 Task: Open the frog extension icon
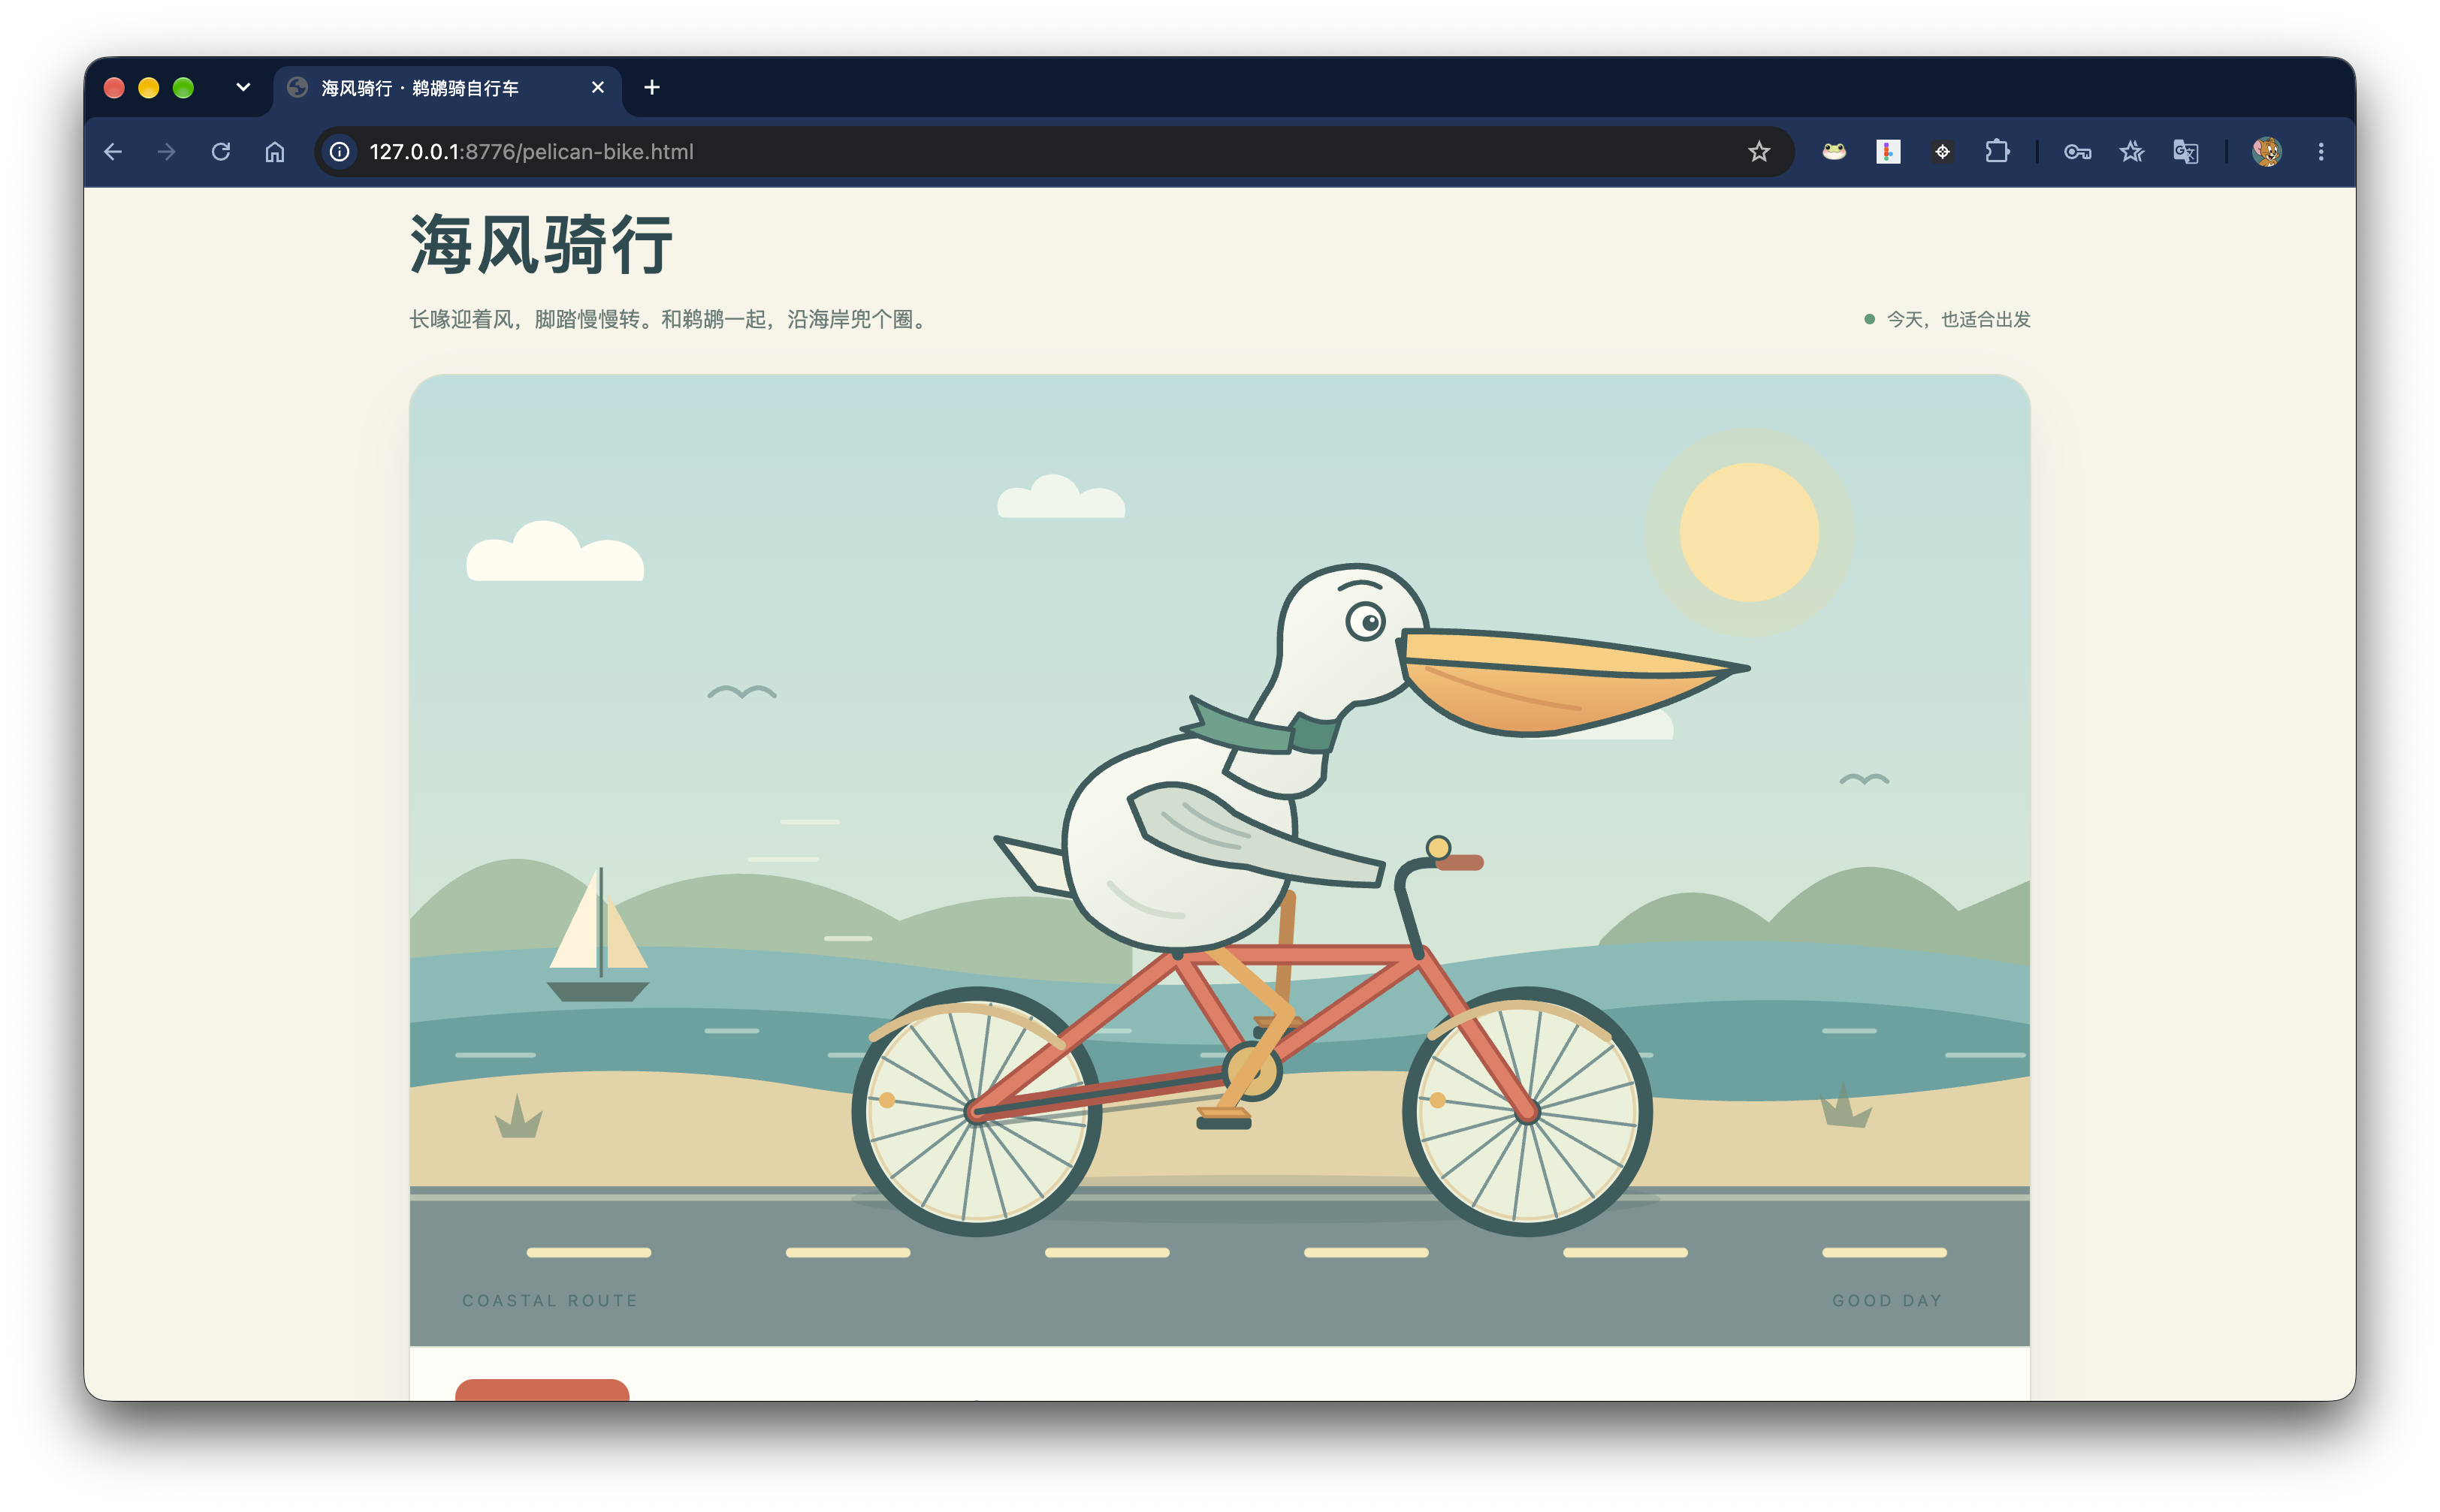point(1834,152)
